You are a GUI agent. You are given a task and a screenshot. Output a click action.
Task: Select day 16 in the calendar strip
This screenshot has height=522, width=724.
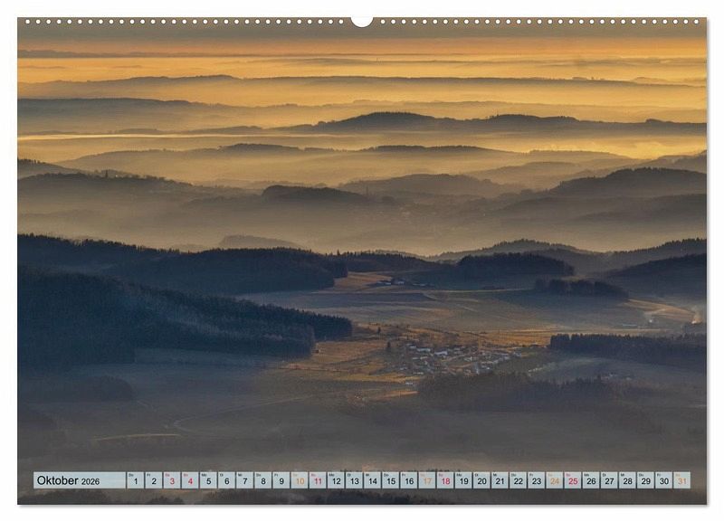[409, 480]
